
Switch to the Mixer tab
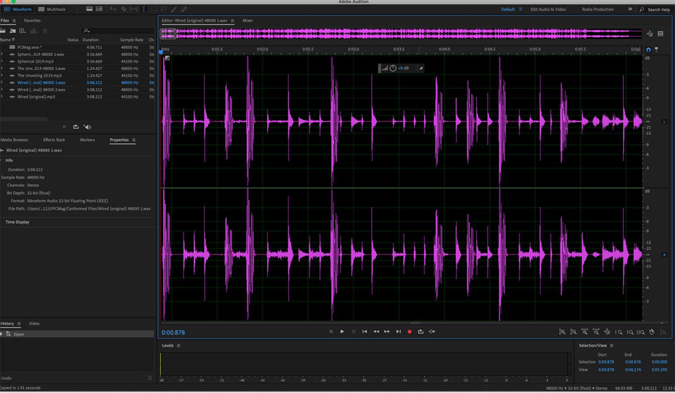coord(247,21)
